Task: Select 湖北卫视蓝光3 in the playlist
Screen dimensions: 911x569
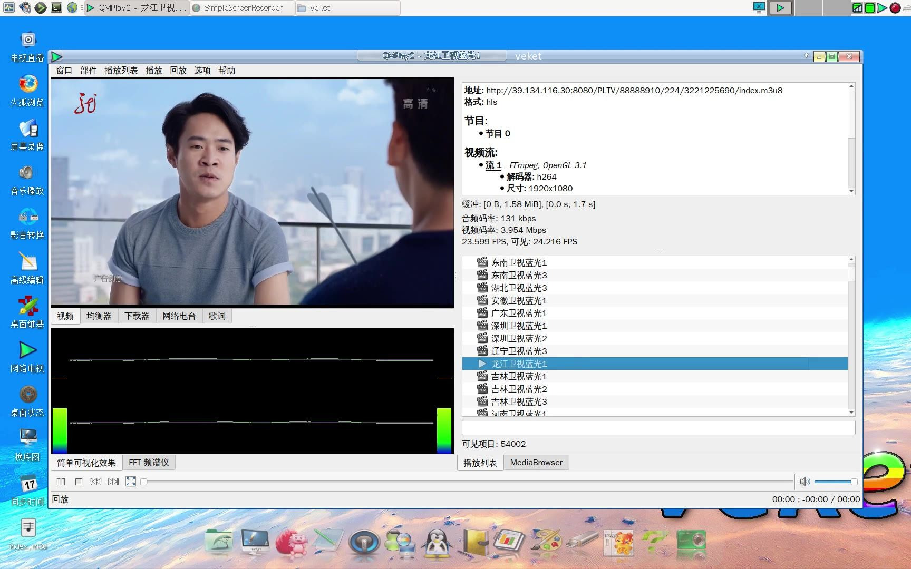Action: click(655, 288)
